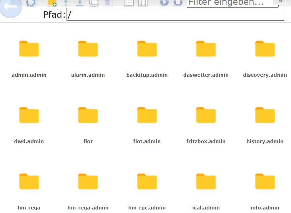
Task: Click the fritzbox.admin label
Action: tap(206, 141)
